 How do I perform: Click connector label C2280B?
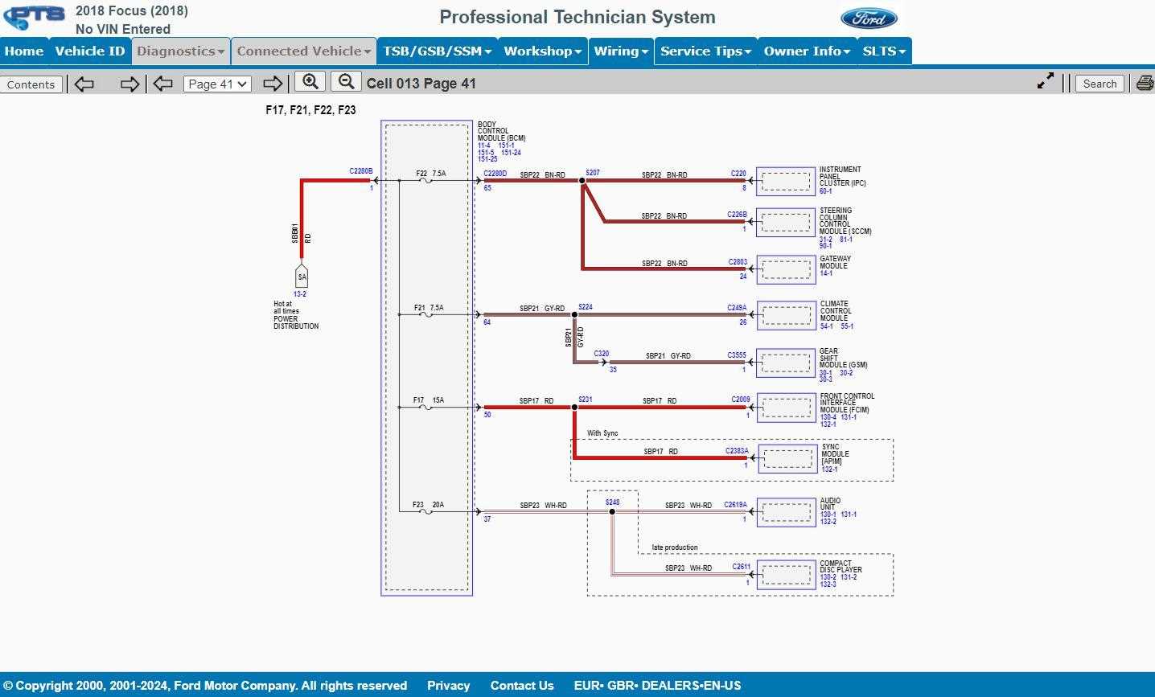pos(361,171)
